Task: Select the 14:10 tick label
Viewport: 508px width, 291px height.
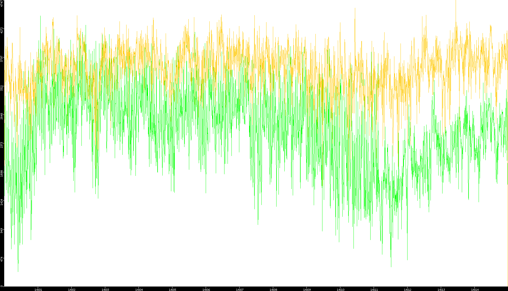Action: pyautogui.click(x=340, y=290)
